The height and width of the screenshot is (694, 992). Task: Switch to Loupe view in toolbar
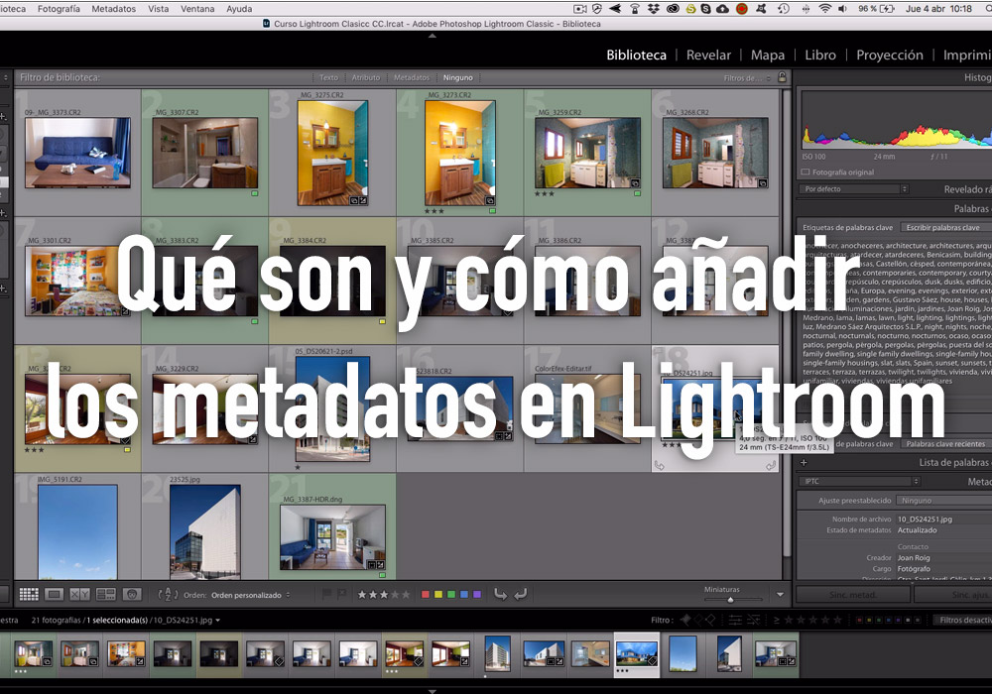point(55,594)
